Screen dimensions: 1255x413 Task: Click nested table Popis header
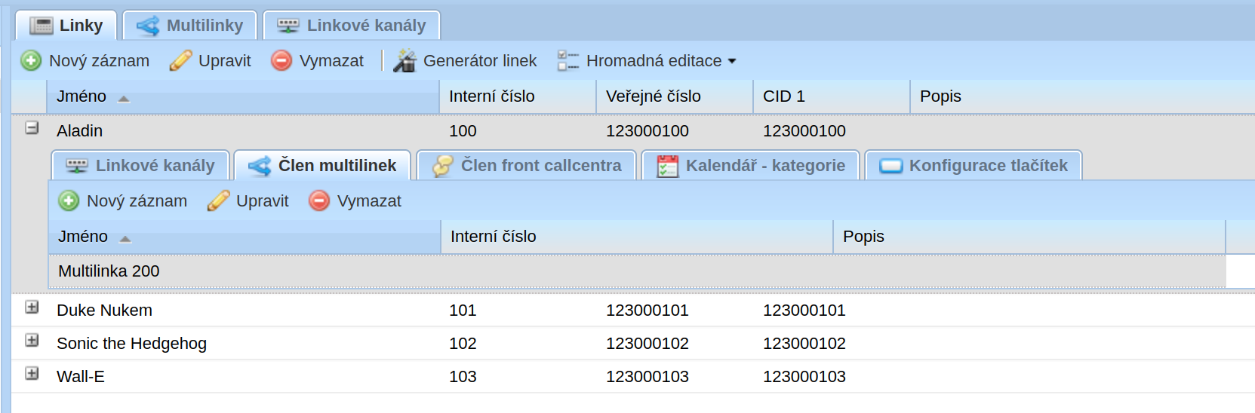pos(1029,237)
